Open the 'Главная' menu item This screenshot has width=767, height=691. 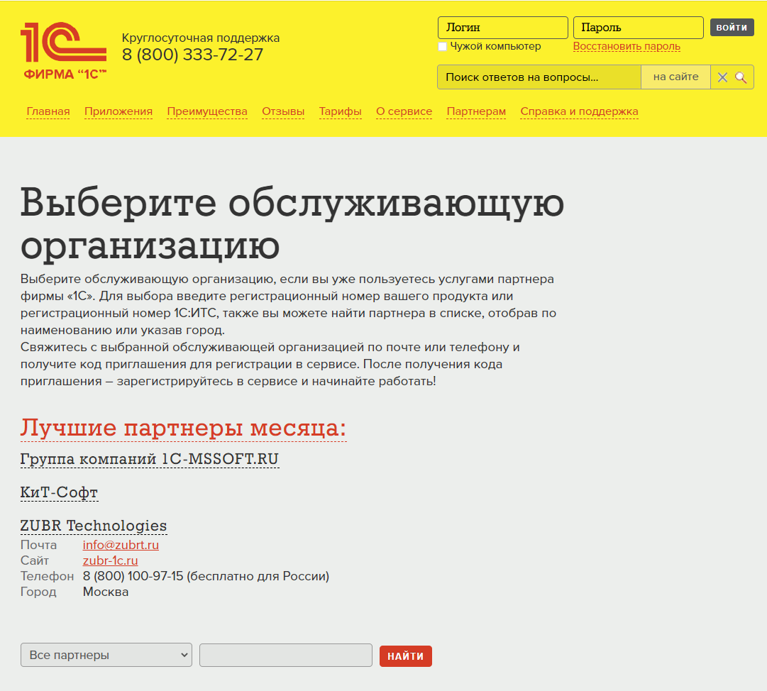pyautogui.click(x=48, y=111)
